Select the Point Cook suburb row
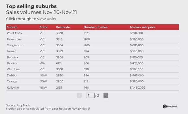188x114 pixels. (93, 33)
